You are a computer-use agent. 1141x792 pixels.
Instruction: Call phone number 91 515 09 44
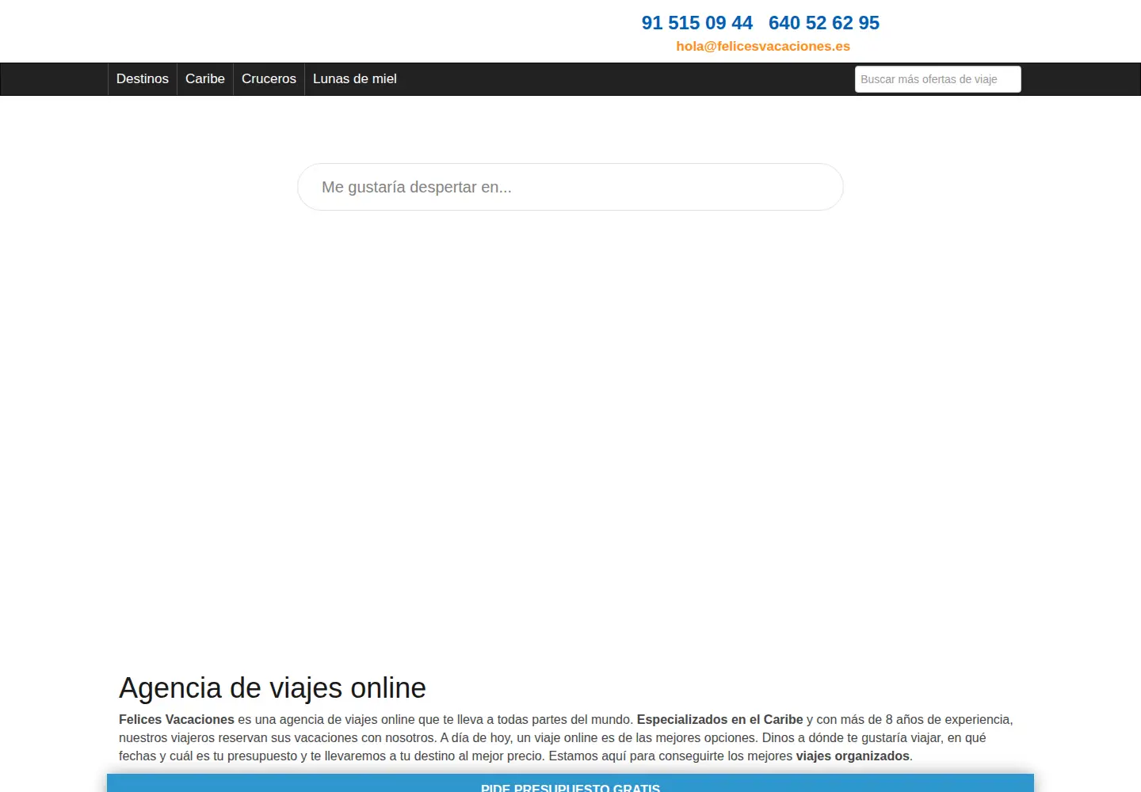(x=697, y=23)
